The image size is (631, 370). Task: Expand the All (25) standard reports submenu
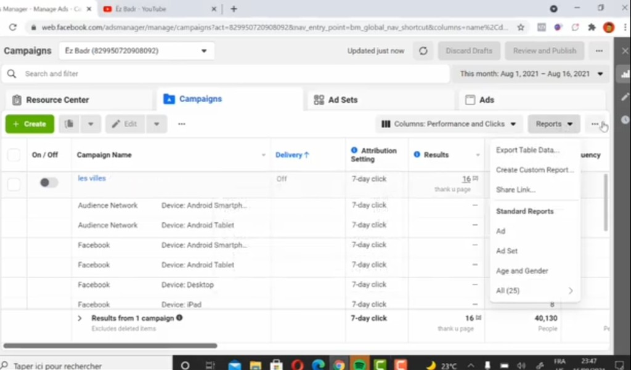[535, 291]
